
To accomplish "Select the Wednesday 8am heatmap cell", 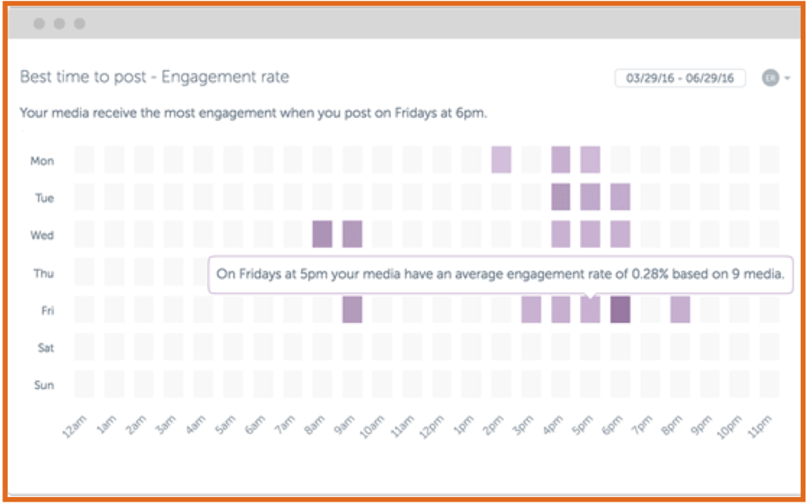I will pos(322,234).
